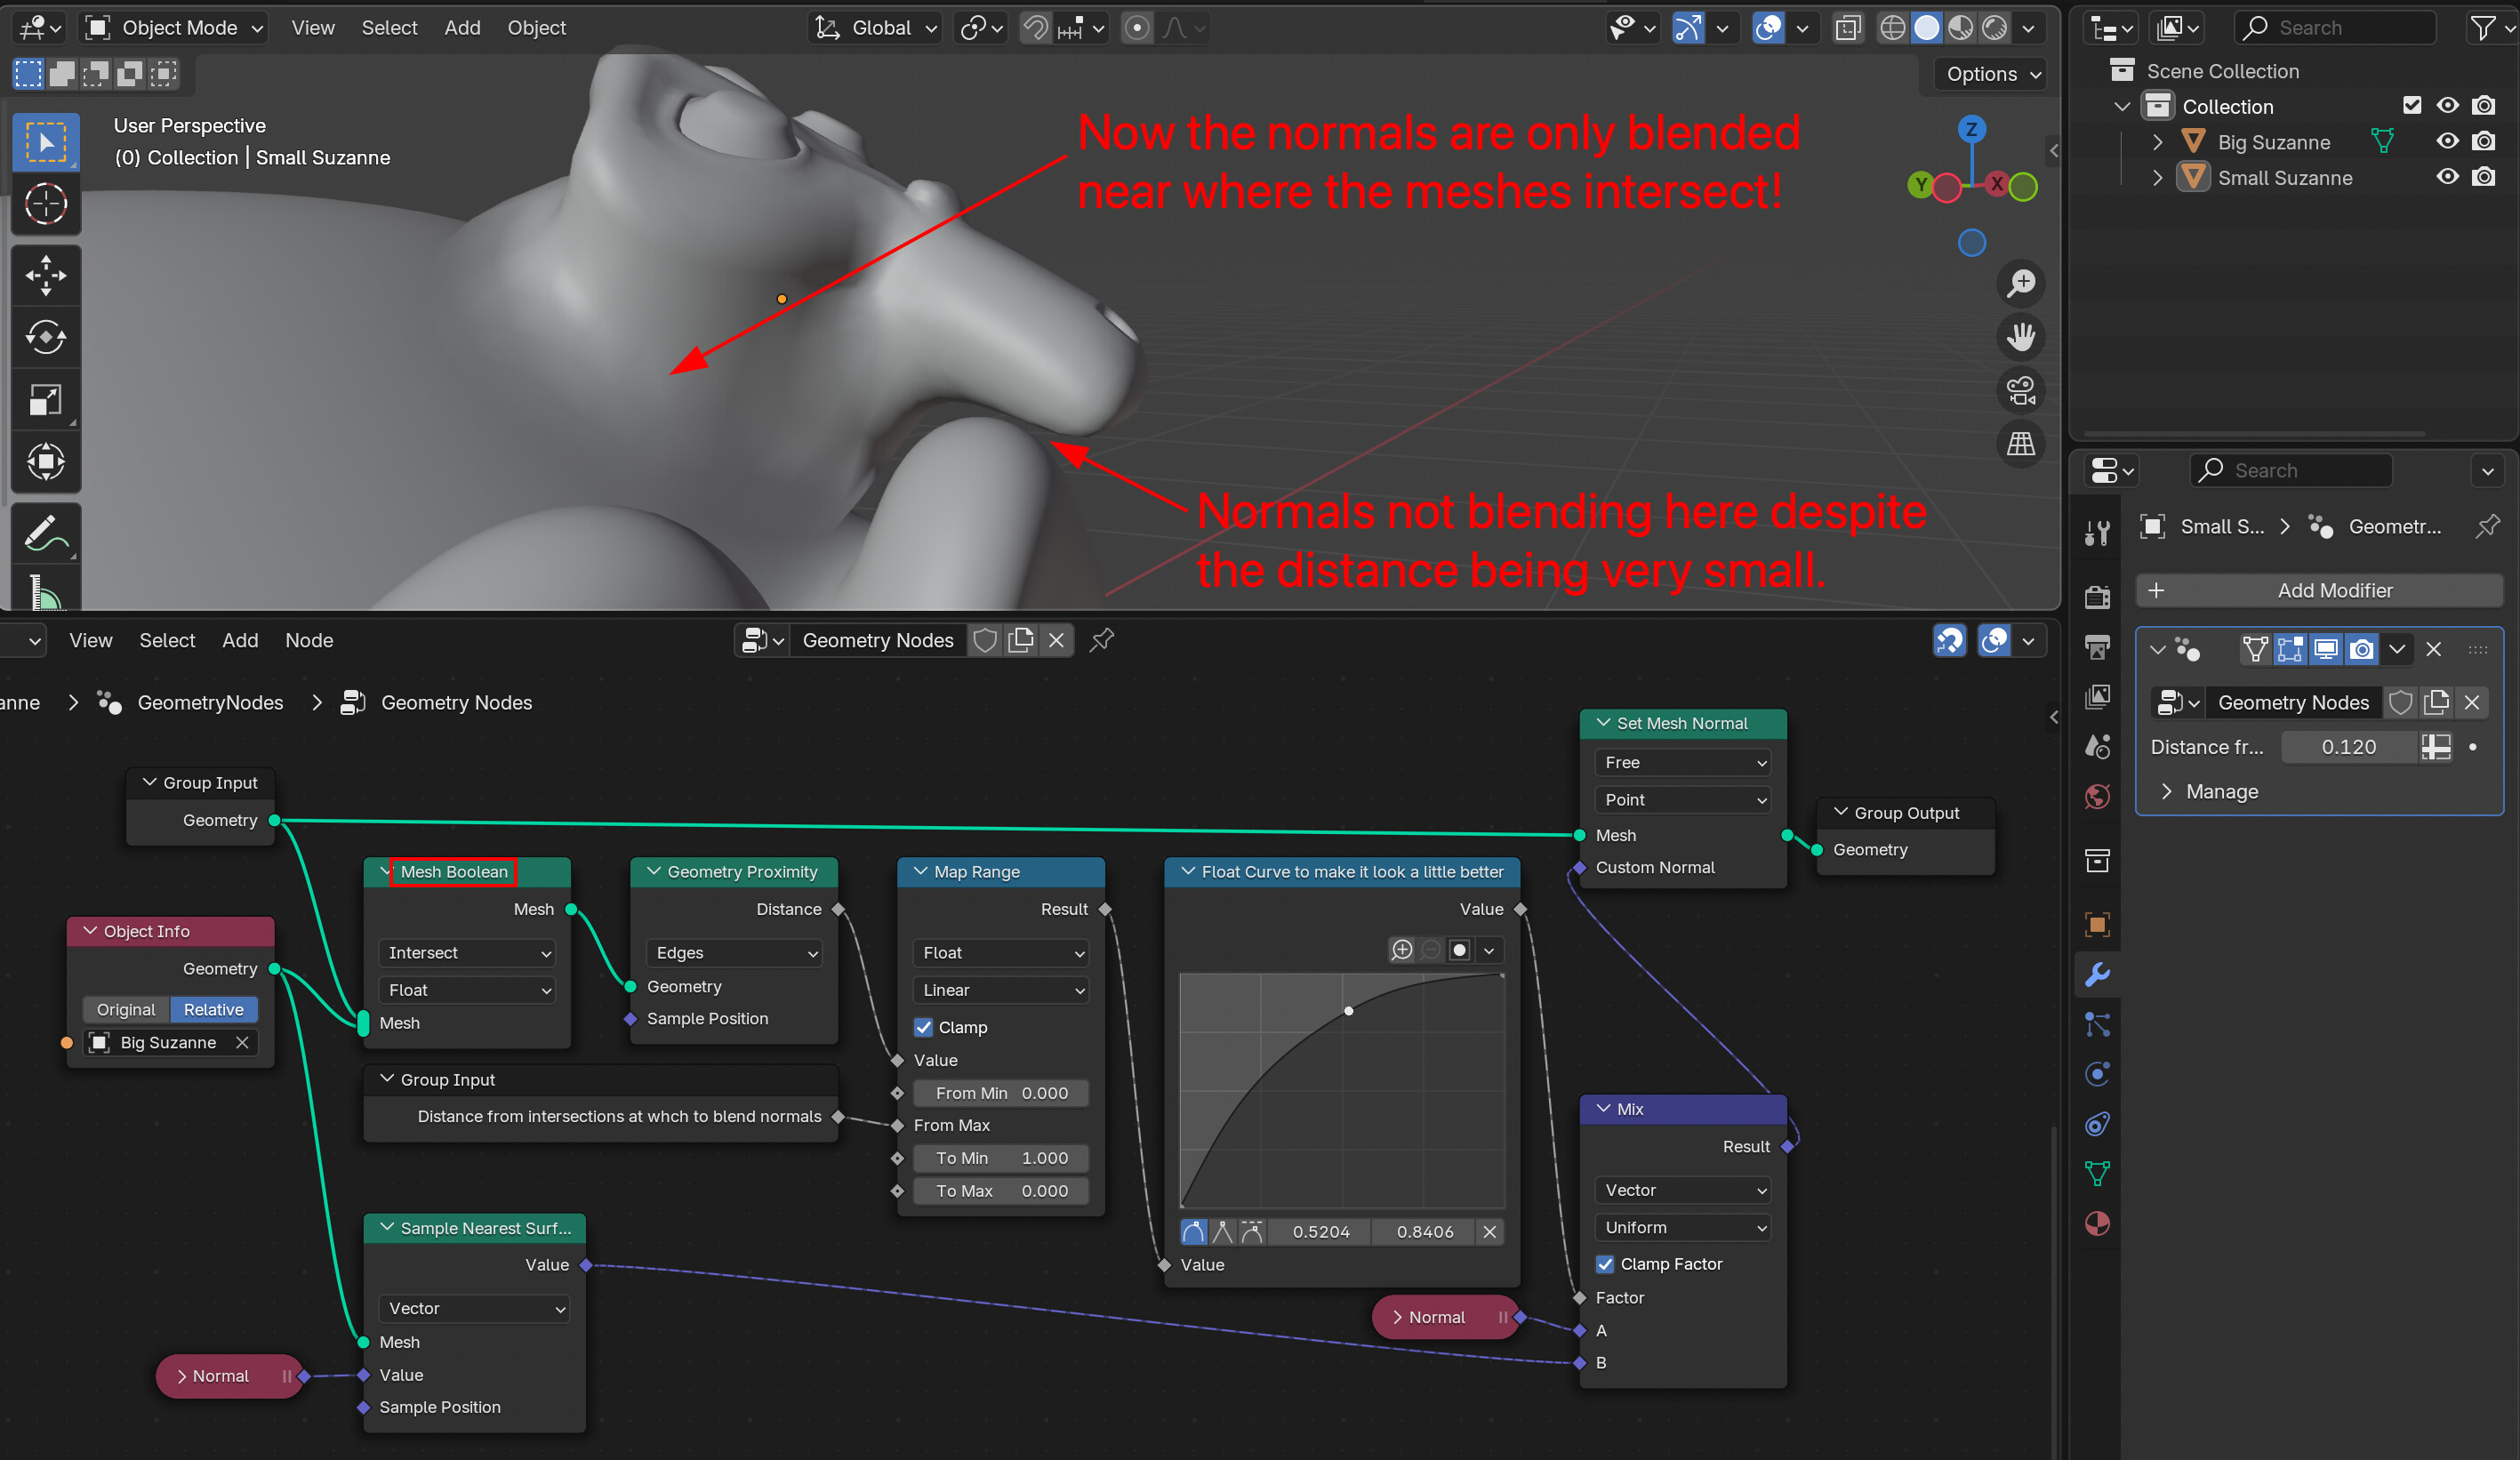Open Set Mesh Normal Free mode dropdown

(x=1684, y=763)
